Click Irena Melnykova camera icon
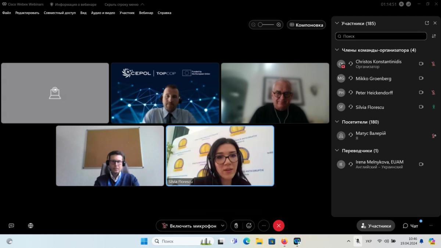Image resolution: width=441 pixels, height=248 pixels. point(421,164)
